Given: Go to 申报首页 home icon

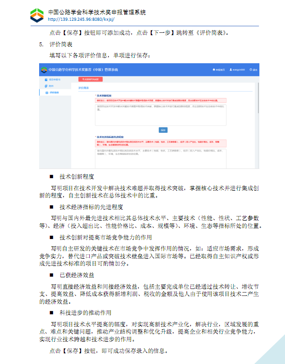Looking at the screenshot, I should 214,70.
